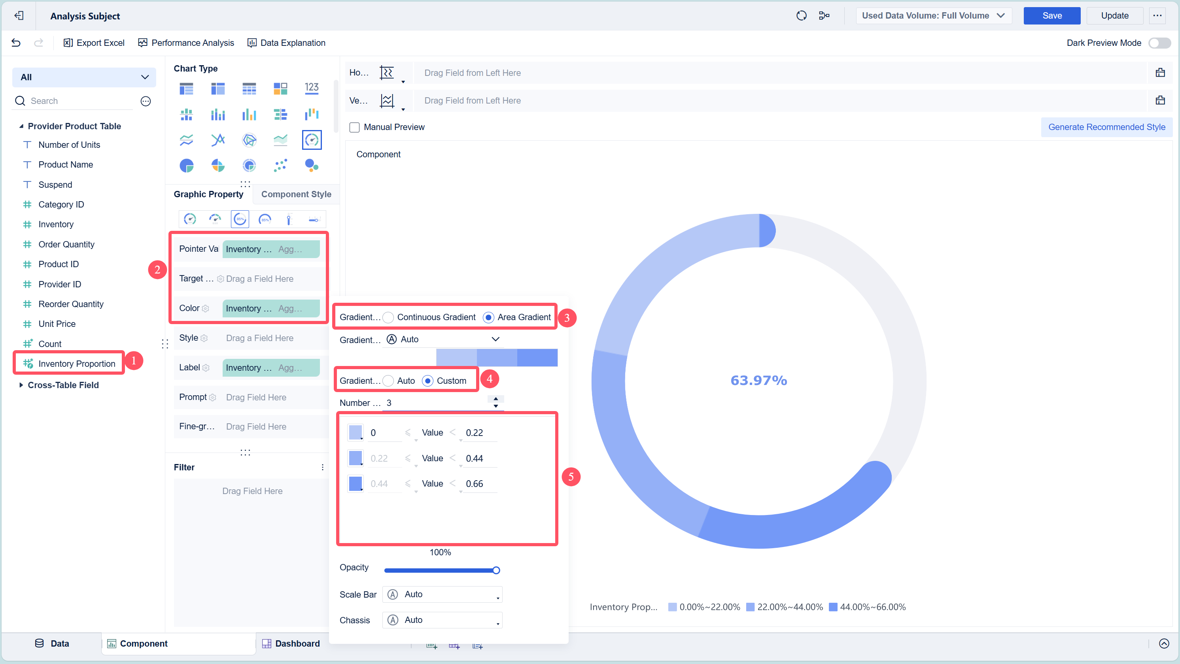The width and height of the screenshot is (1180, 664).
Task: Expand the Cross-Table Field group
Action: point(21,385)
